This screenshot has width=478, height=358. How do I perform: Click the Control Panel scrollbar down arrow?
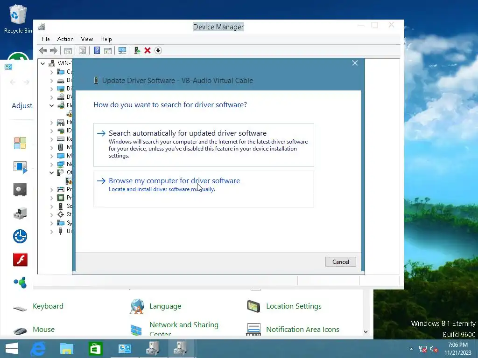[366, 332]
